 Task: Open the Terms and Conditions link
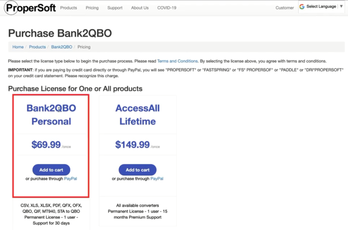(x=177, y=61)
